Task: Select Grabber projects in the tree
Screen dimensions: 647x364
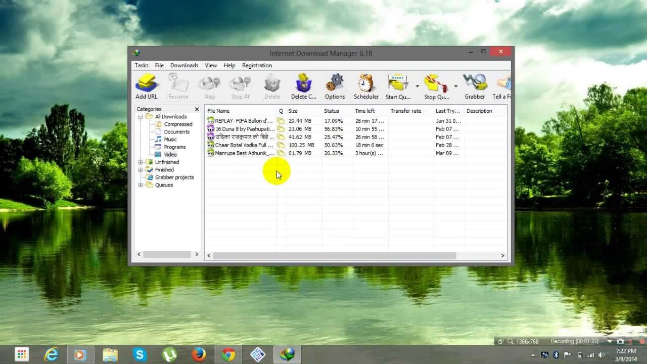Action: point(174,177)
